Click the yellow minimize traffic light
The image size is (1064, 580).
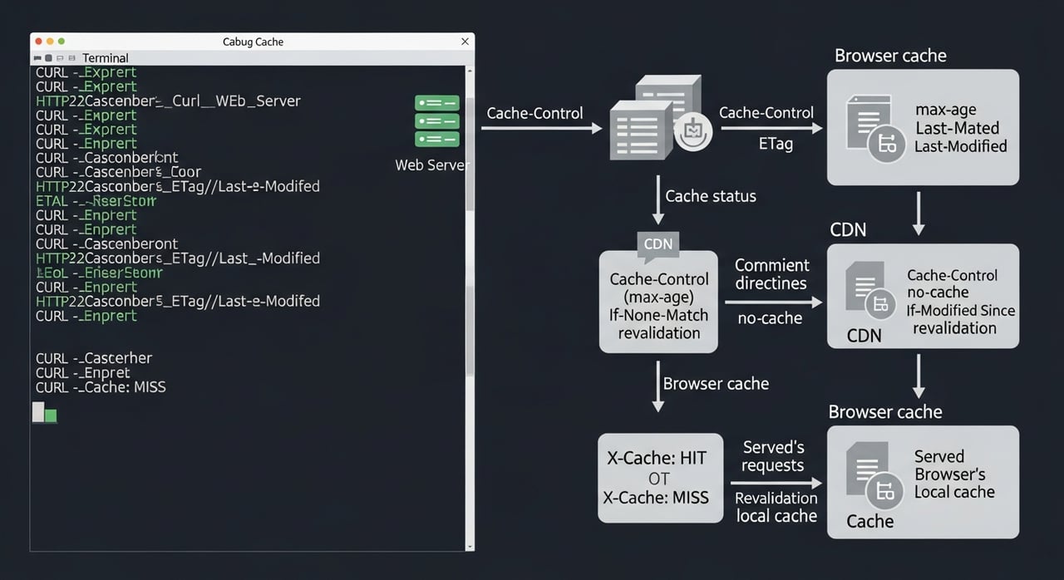50,41
